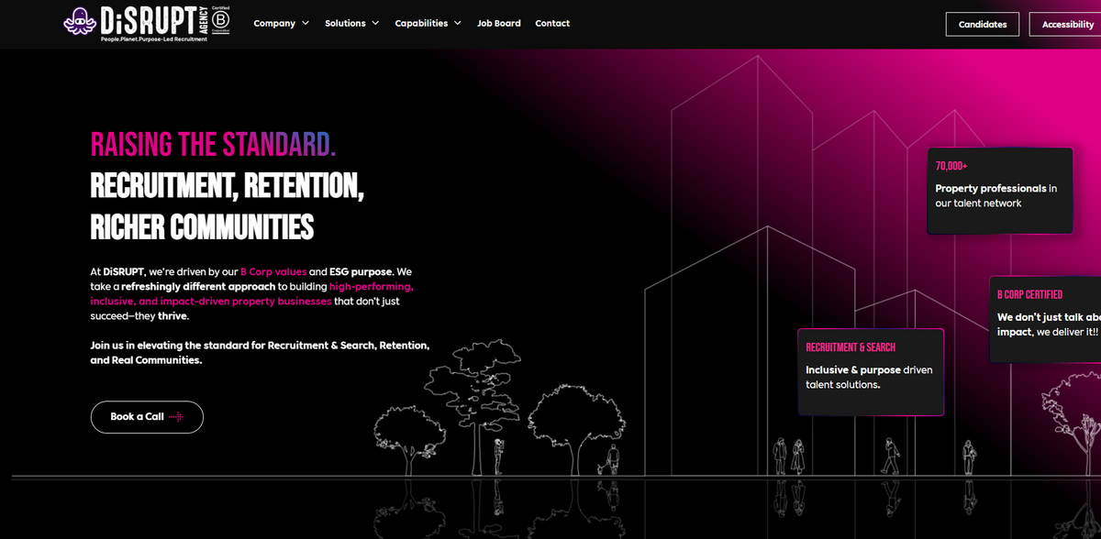Click the Certified B Corporation badge
This screenshot has height=539, width=1101.
220,22
